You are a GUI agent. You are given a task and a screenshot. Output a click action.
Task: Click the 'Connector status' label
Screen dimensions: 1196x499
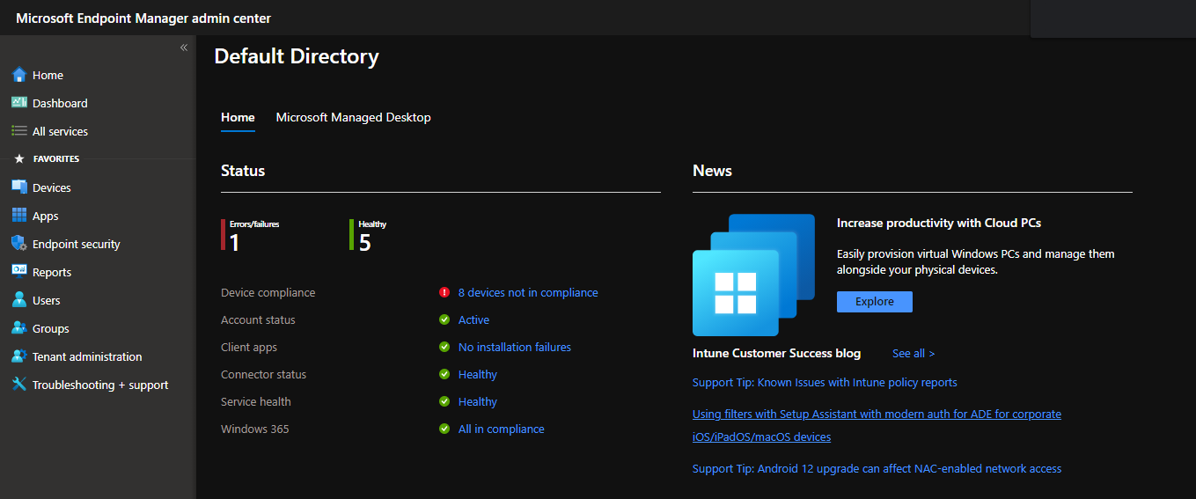(263, 374)
